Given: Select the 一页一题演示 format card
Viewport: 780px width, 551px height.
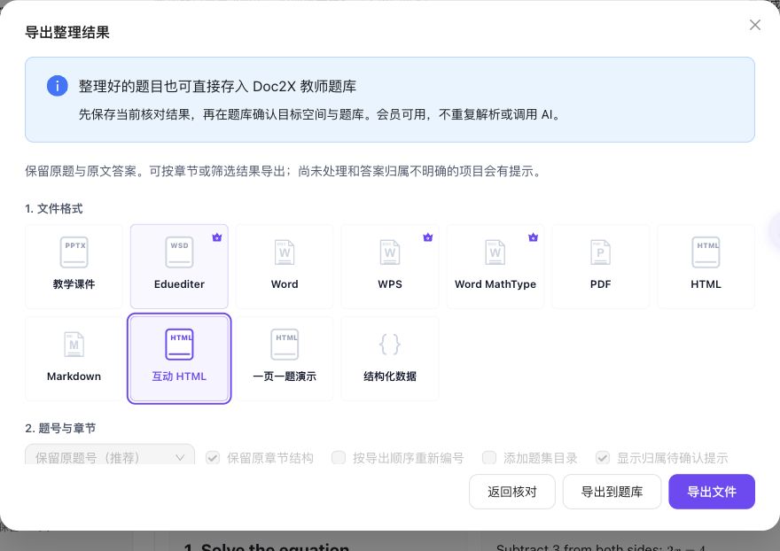Looking at the screenshot, I should [x=285, y=359].
